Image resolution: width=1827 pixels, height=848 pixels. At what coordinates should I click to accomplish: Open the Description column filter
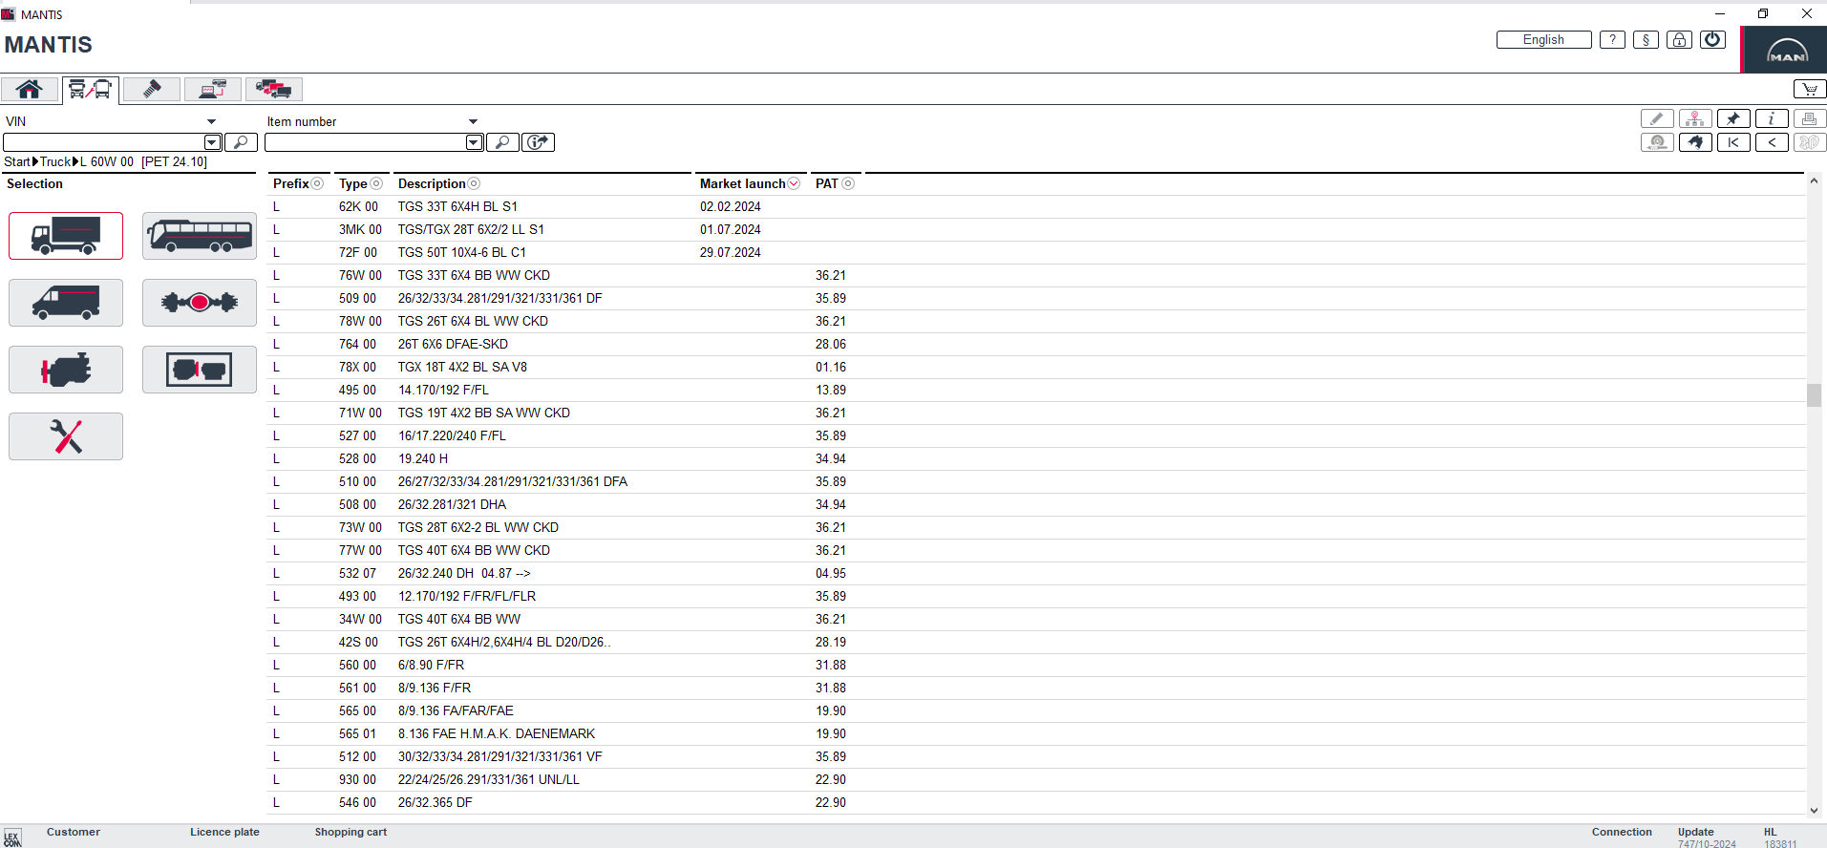pyautogui.click(x=474, y=183)
